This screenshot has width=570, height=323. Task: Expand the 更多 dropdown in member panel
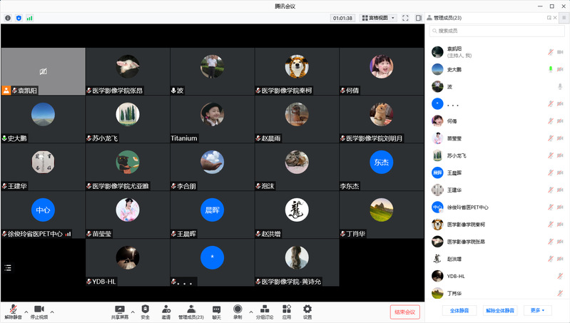537,311
